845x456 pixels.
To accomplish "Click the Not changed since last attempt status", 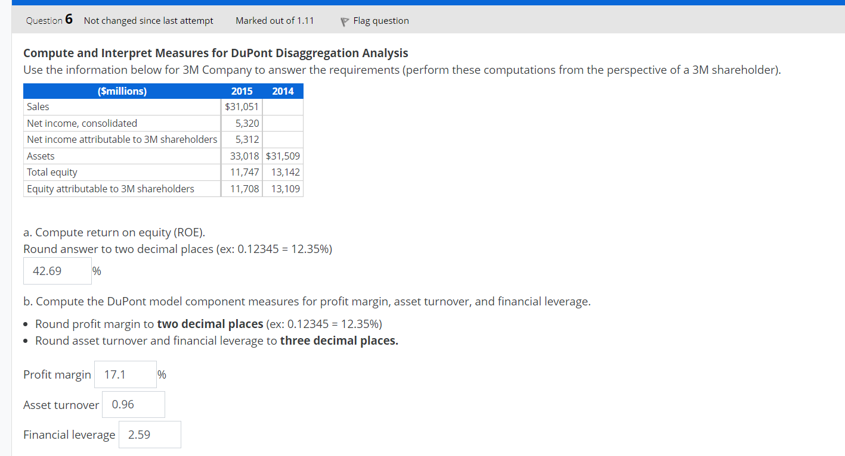I will coord(148,20).
